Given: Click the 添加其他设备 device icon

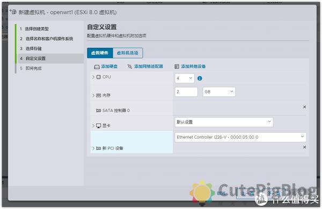Looking at the screenshot, I should tap(177, 67).
